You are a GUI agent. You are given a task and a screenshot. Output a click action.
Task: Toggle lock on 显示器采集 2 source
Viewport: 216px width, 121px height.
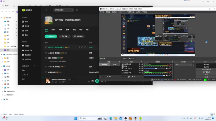tap(142, 64)
